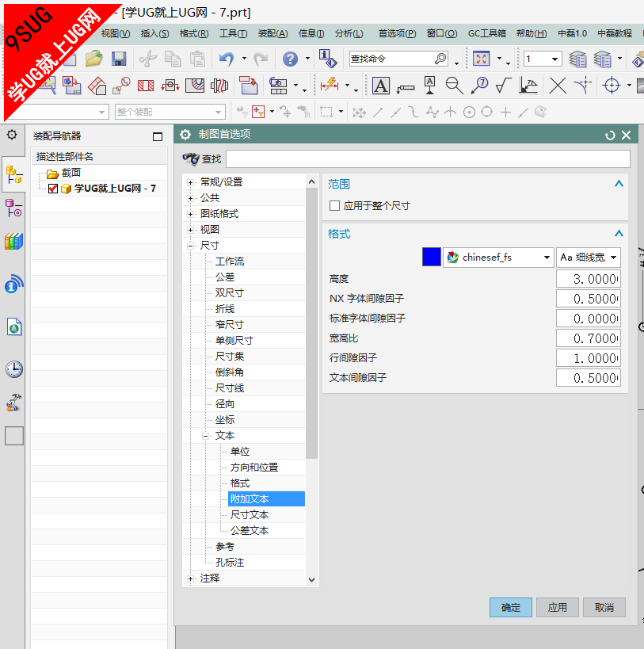Open the Assembly Navigator sidebar tab

click(13, 174)
